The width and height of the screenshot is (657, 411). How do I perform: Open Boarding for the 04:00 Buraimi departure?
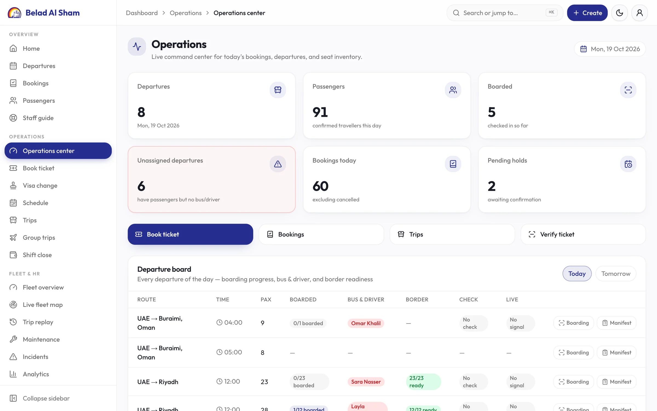[x=574, y=323]
